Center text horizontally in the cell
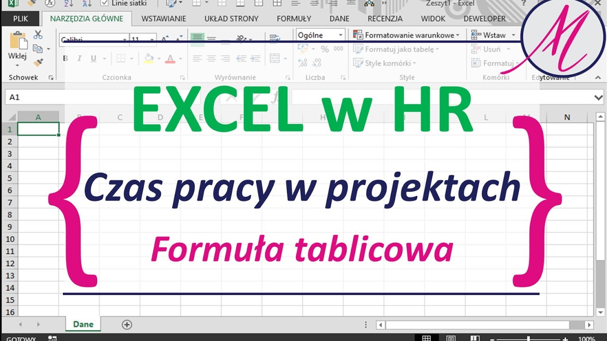This screenshot has height=341, width=607. click(x=212, y=59)
